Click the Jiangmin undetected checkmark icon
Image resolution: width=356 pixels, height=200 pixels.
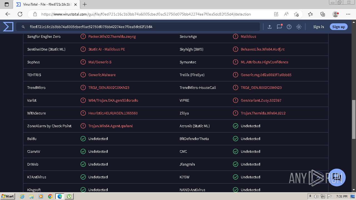(236, 164)
